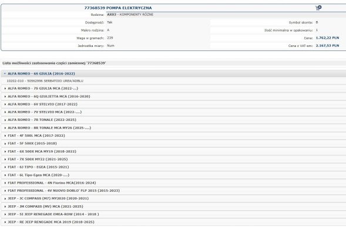Expand JEEP JM COMPASS (MV) MCA row
Image resolution: width=346 pixels, height=227 pixels.
pos(173,206)
